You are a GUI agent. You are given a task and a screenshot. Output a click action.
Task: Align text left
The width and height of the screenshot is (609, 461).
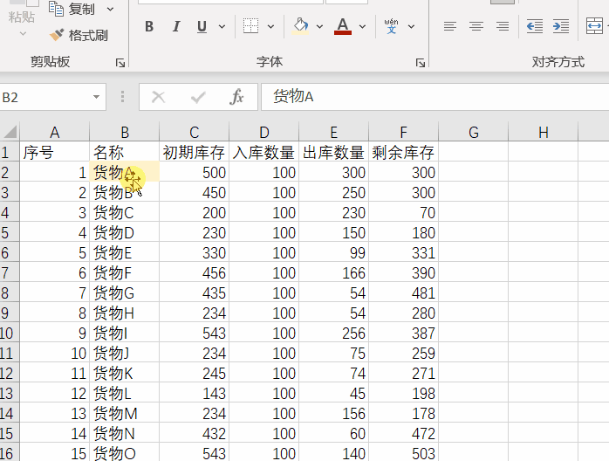(449, 26)
